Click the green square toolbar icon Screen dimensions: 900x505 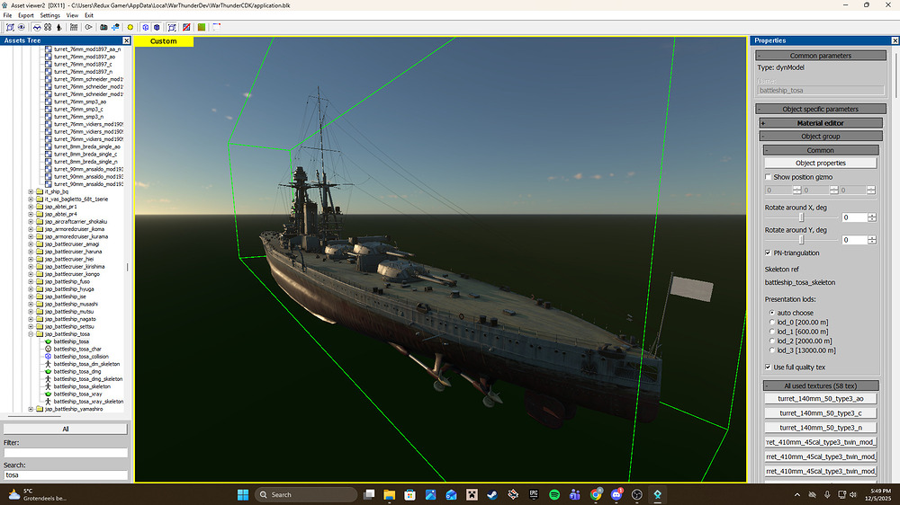[202, 28]
